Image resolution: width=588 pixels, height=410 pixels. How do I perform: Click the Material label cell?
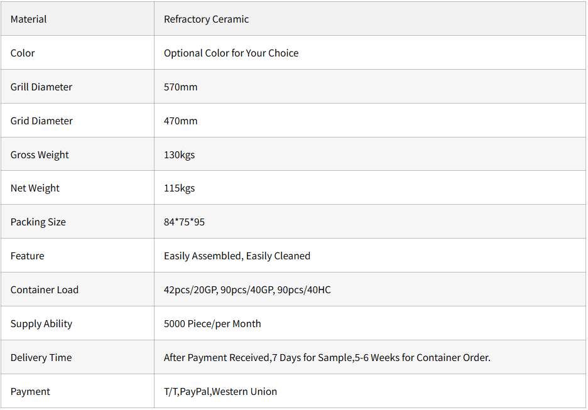(x=29, y=19)
